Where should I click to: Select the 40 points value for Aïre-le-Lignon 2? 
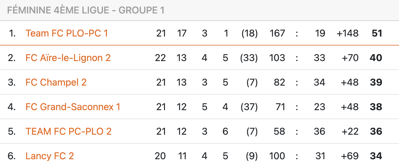376,58
